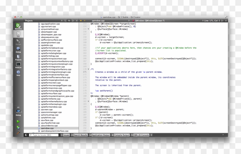The width and height of the screenshot is (241, 154).
Task: Click the green Run button
Action: click(18, 121)
